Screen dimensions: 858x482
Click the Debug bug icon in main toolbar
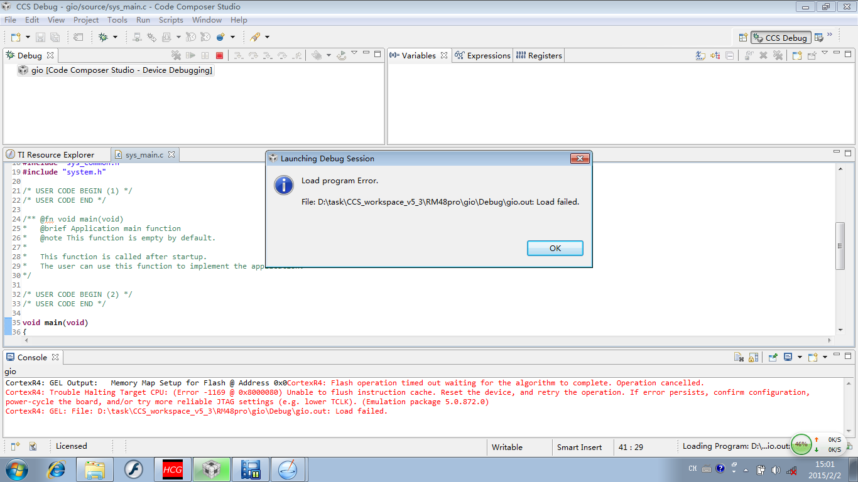(103, 37)
